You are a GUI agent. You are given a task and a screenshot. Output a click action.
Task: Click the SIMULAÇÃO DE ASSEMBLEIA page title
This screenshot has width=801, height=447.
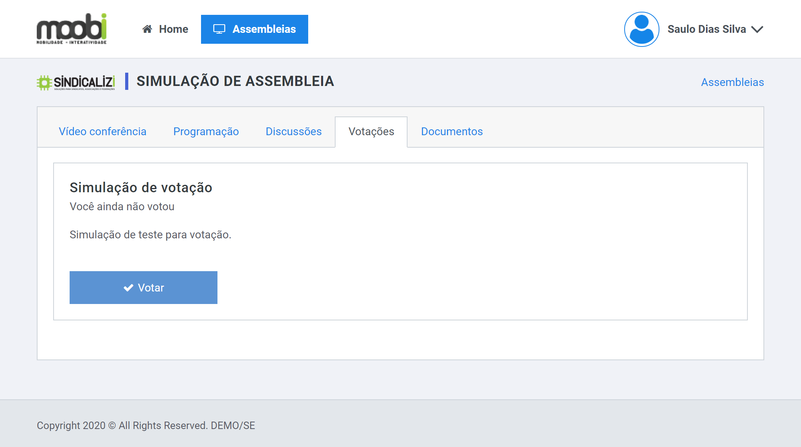235,81
